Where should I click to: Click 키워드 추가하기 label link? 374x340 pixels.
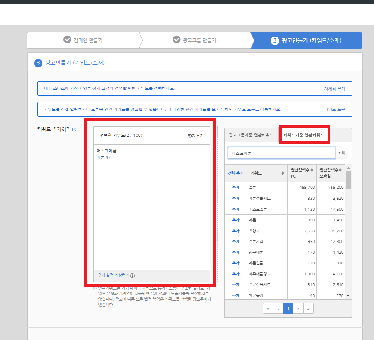point(54,129)
